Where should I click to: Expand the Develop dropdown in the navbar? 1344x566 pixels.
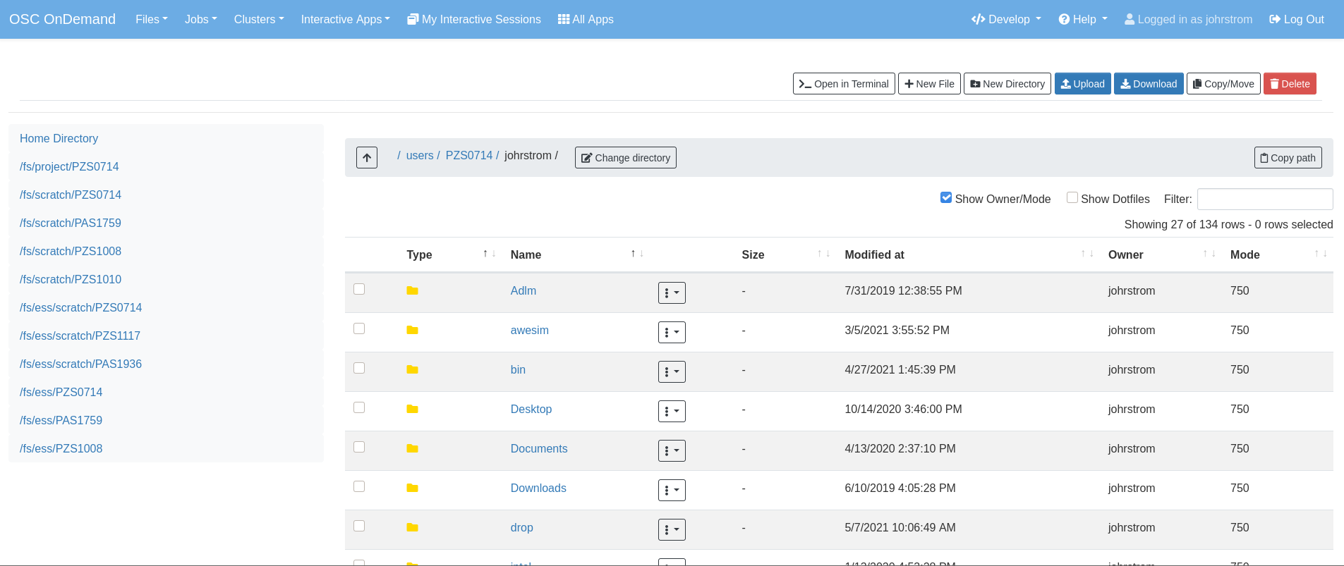(1005, 20)
